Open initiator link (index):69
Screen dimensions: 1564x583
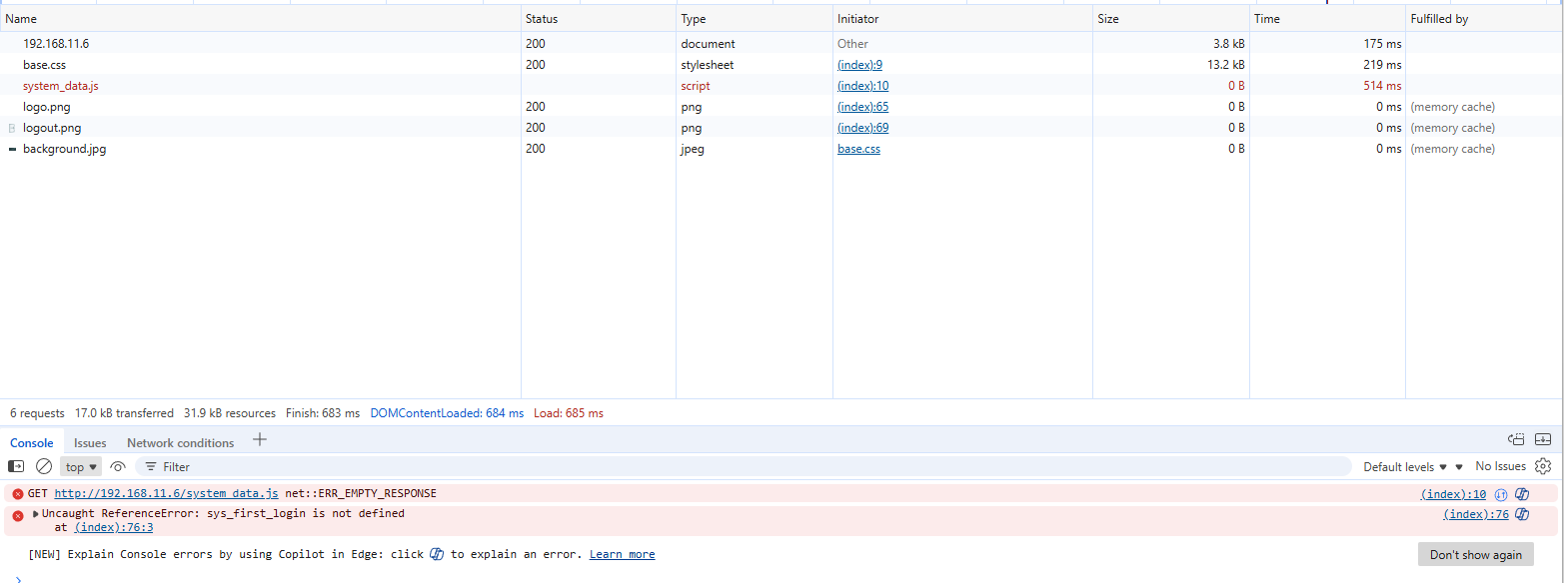[862, 127]
